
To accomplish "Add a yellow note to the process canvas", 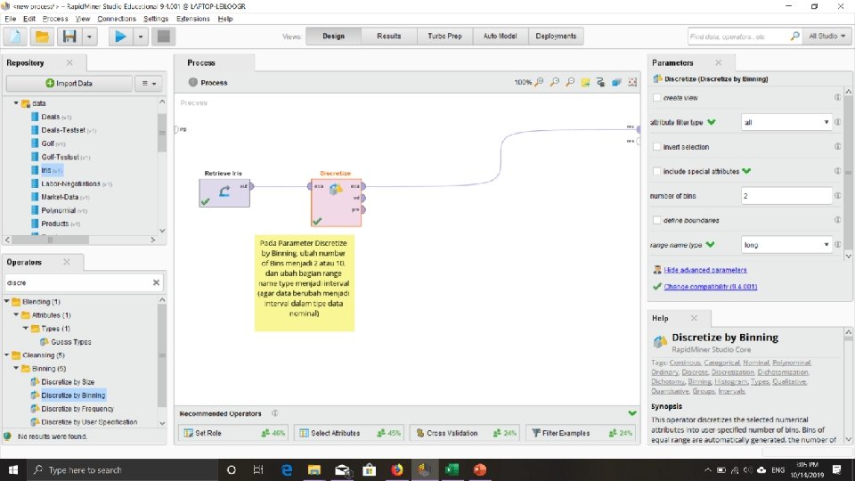I will pos(585,82).
